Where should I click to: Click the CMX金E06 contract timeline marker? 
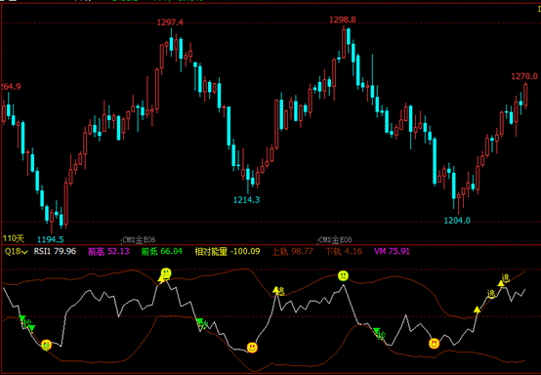(x=139, y=240)
